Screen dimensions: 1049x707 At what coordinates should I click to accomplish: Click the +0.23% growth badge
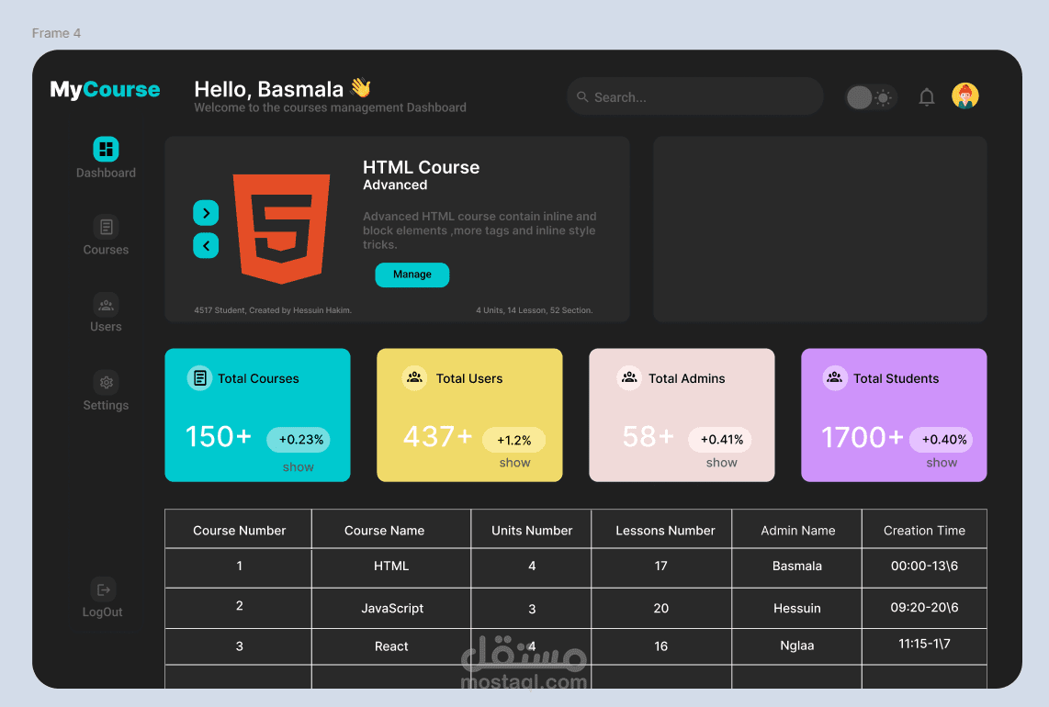point(299,440)
